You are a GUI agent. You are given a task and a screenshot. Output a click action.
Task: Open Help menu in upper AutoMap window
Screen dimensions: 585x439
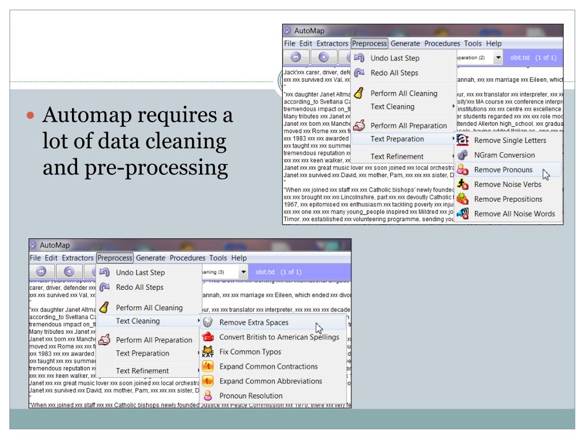coord(494,43)
